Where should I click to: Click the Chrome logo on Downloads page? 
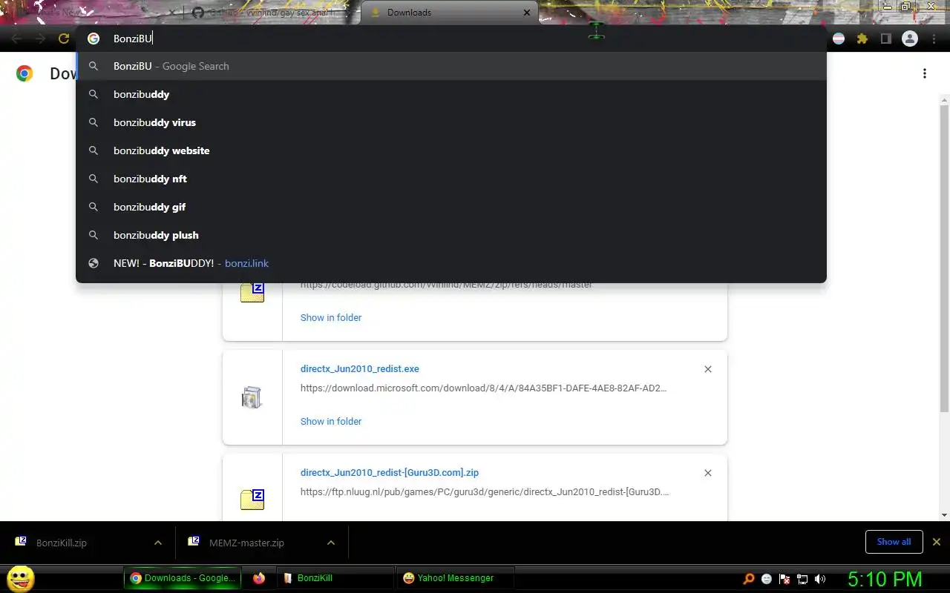(x=24, y=73)
